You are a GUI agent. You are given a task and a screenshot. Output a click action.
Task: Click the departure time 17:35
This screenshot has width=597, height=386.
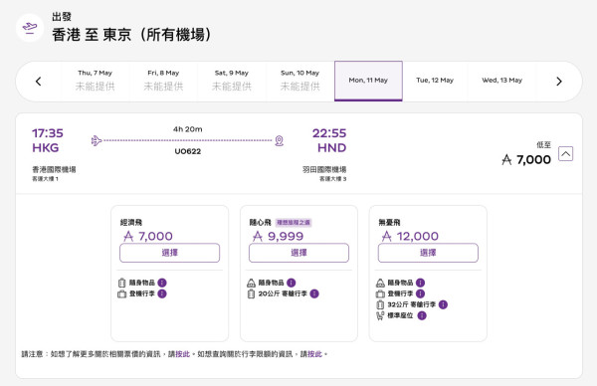48,133
